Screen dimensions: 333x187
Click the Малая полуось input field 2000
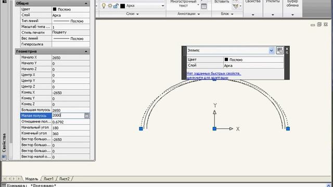point(68,115)
